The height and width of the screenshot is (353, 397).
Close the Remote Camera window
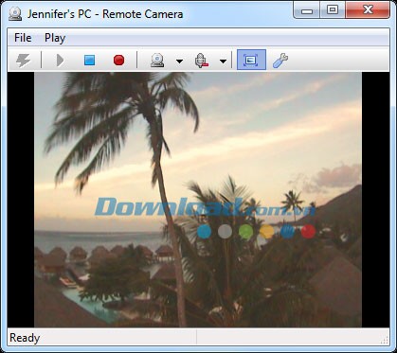(x=368, y=9)
